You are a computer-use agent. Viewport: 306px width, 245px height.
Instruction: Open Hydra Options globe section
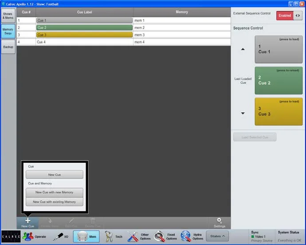coord(192,237)
